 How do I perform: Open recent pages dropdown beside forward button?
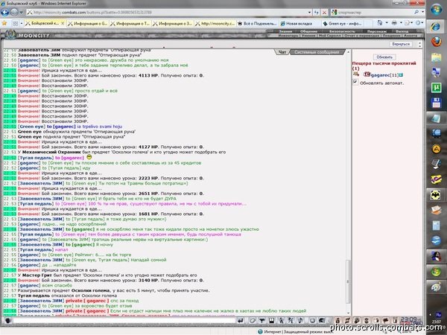tap(21, 13)
